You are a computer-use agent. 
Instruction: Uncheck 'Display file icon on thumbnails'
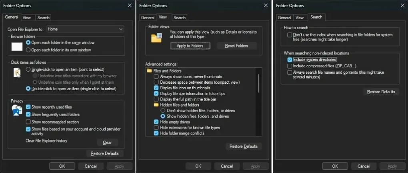click(156, 88)
